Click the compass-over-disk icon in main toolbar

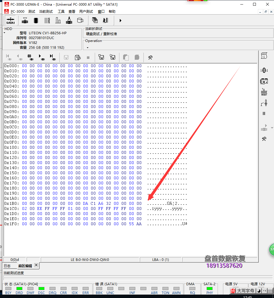tap(69, 20)
